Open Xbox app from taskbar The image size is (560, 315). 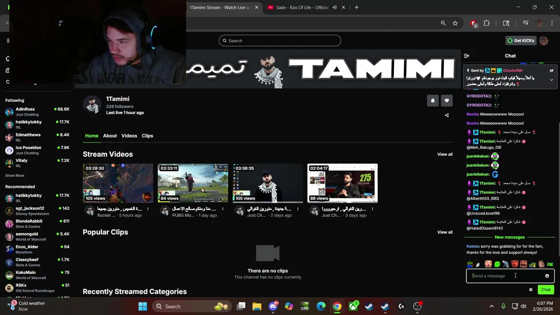coord(353,306)
